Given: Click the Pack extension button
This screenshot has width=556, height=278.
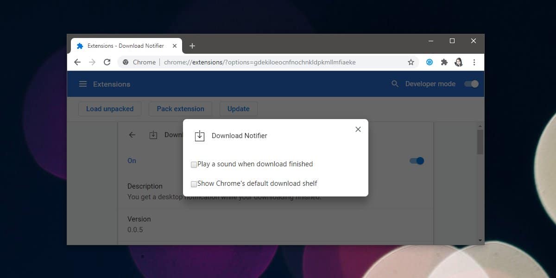Looking at the screenshot, I should click(x=180, y=109).
